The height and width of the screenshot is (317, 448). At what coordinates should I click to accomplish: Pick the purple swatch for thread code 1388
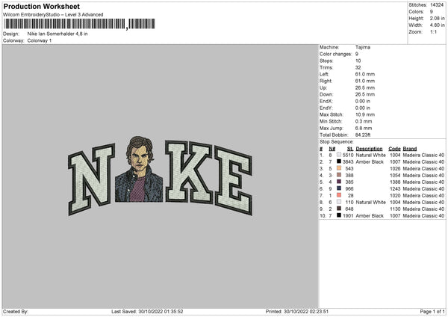[339, 182]
